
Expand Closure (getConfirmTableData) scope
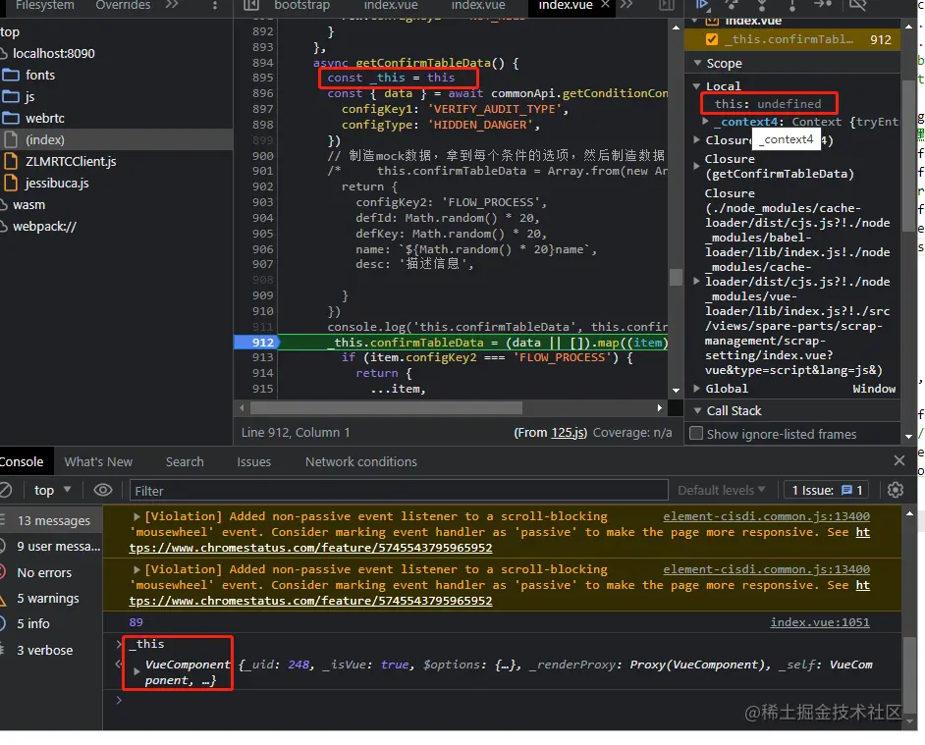[x=696, y=166]
